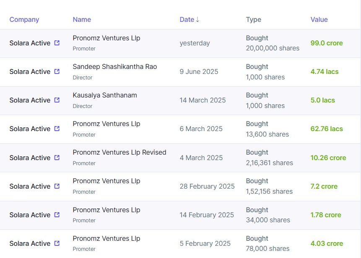
Task: Select the name Kausalya Santhanam
Action: click(x=105, y=95)
